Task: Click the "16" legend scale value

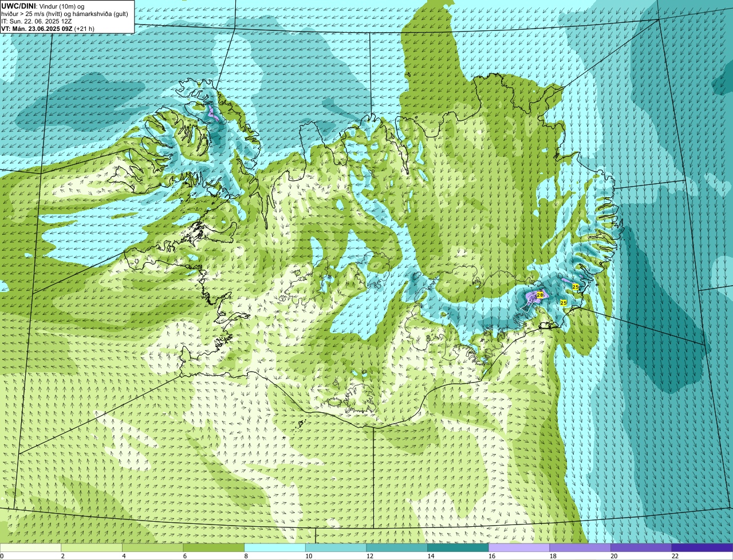Action: click(492, 556)
